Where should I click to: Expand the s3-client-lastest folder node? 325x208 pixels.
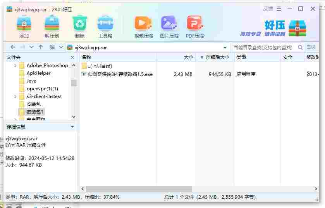(15, 96)
